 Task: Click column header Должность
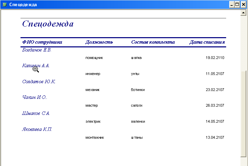click(x=99, y=42)
